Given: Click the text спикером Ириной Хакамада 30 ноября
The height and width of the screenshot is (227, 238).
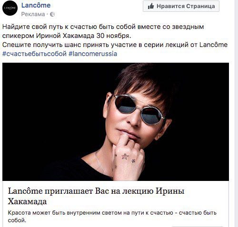Looking at the screenshot, I should pyautogui.click(x=67, y=36).
